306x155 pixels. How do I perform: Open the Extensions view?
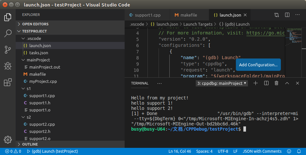(x=8, y=82)
